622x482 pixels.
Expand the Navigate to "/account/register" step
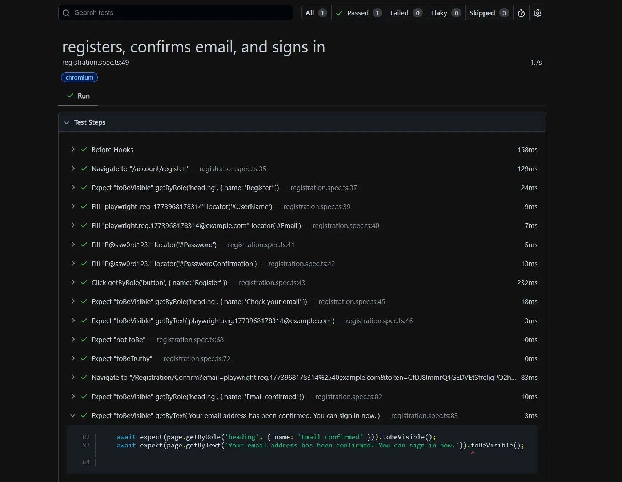[x=73, y=168]
